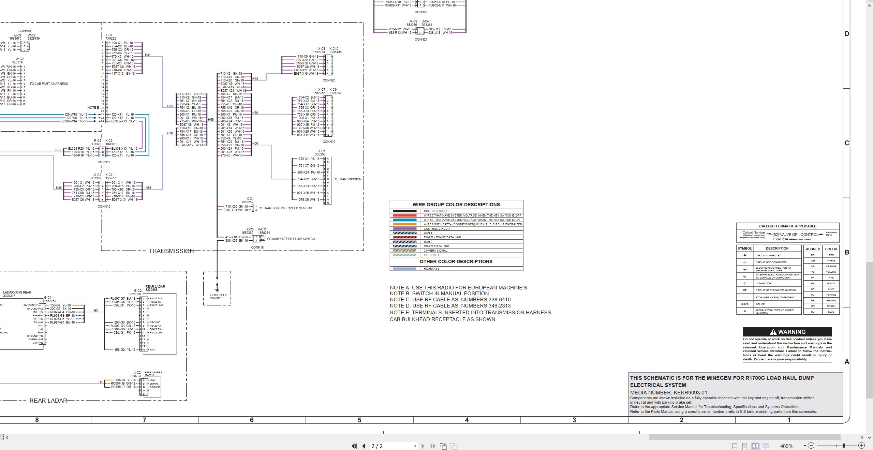Switch to continuous page view
Screen dimensions: 873x450
pyautogui.click(x=745, y=446)
